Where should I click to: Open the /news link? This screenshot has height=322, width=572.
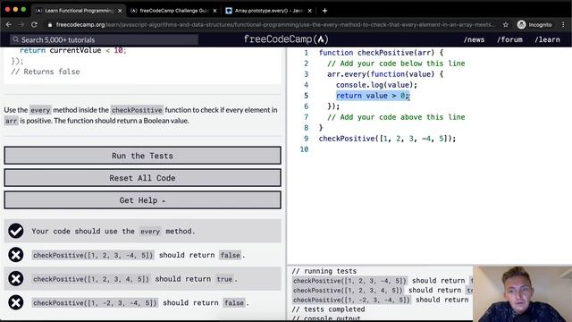point(474,39)
